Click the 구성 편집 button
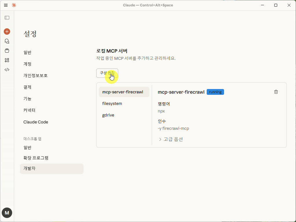296x222 pixels. pos(107,73)
